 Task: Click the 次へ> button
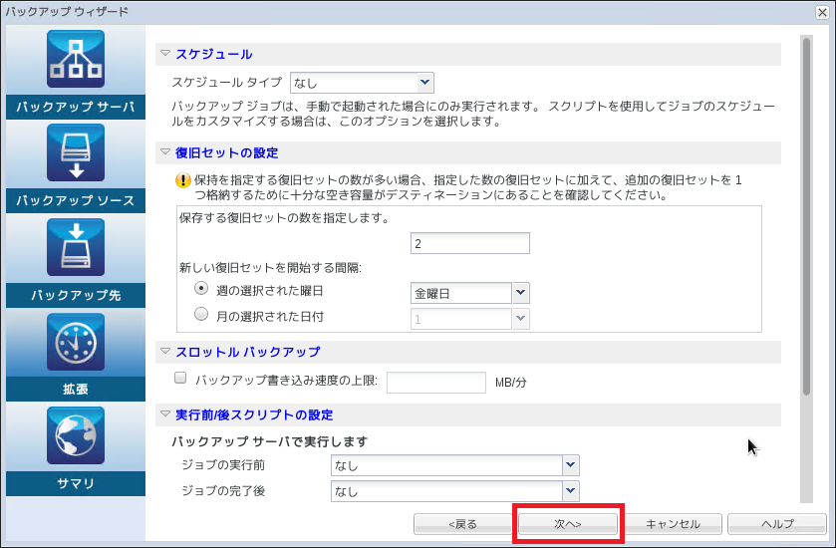click(x=568, y=524)
